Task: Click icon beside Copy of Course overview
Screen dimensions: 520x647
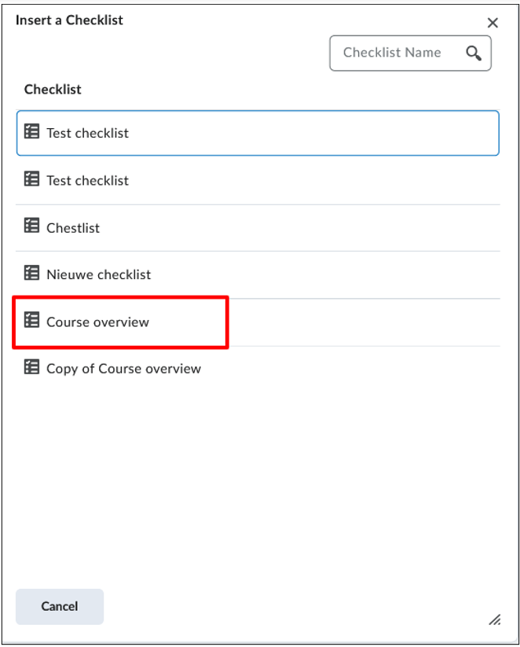Action: (x=31, y=368)
